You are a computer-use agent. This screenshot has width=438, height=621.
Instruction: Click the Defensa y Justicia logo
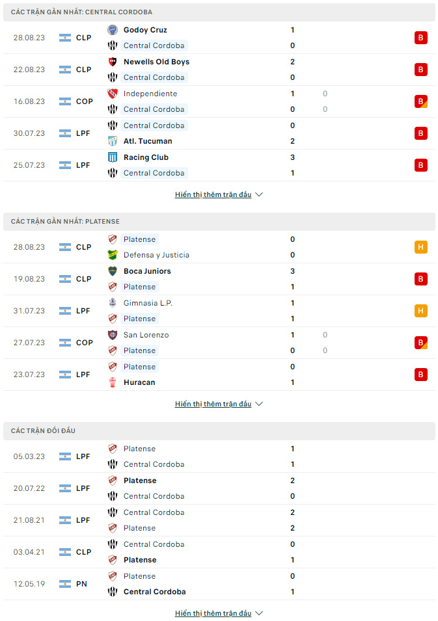(x=113, y=255)
